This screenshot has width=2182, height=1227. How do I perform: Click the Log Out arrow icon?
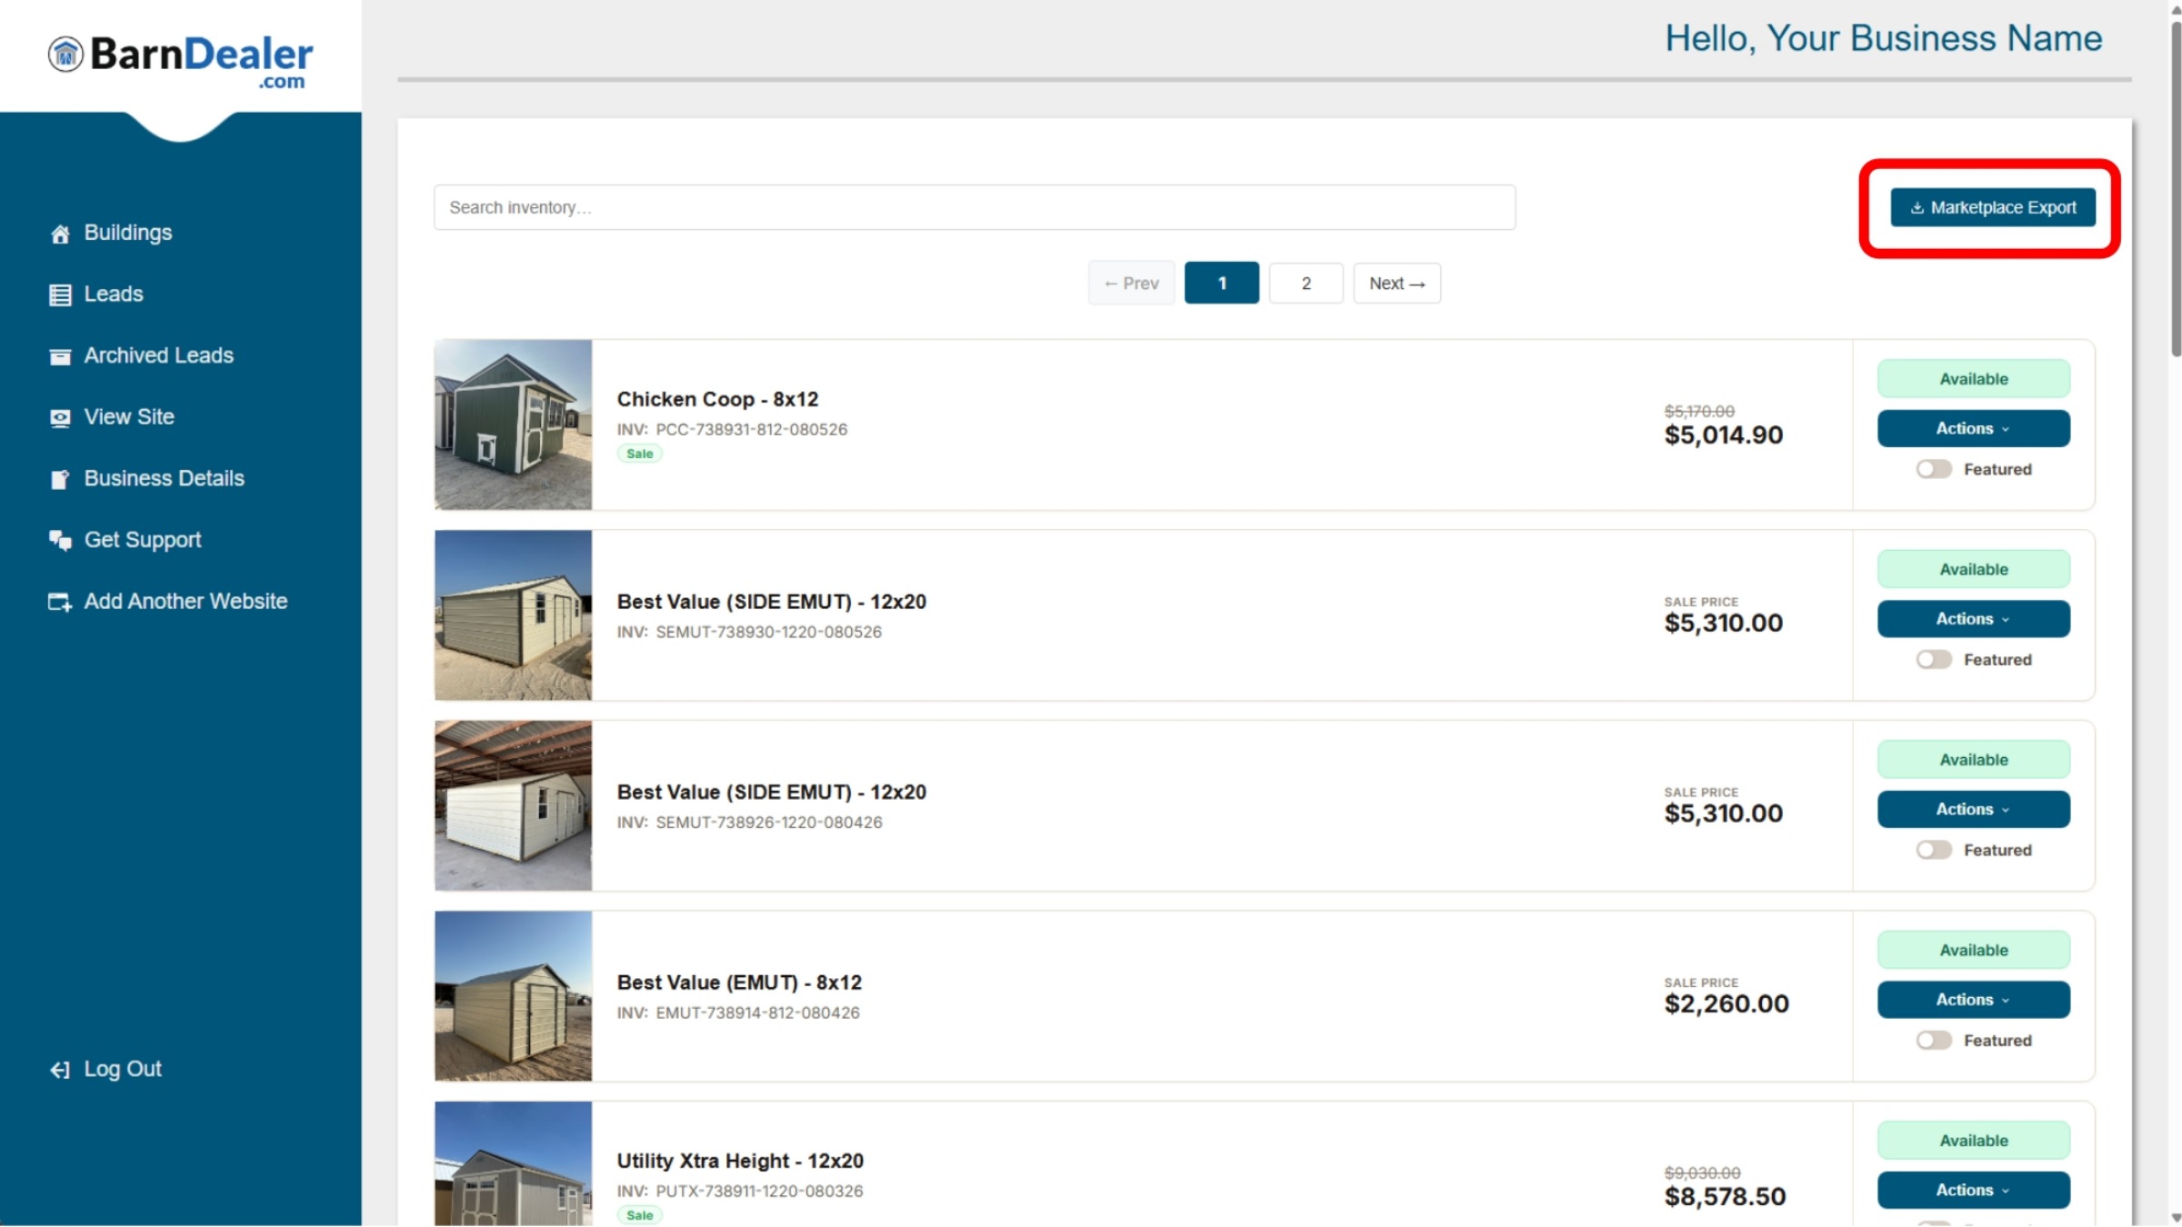click(x=60, y=1070)
